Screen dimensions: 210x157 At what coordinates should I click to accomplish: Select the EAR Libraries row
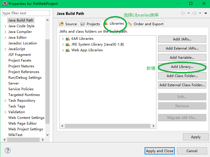point(82,39)
